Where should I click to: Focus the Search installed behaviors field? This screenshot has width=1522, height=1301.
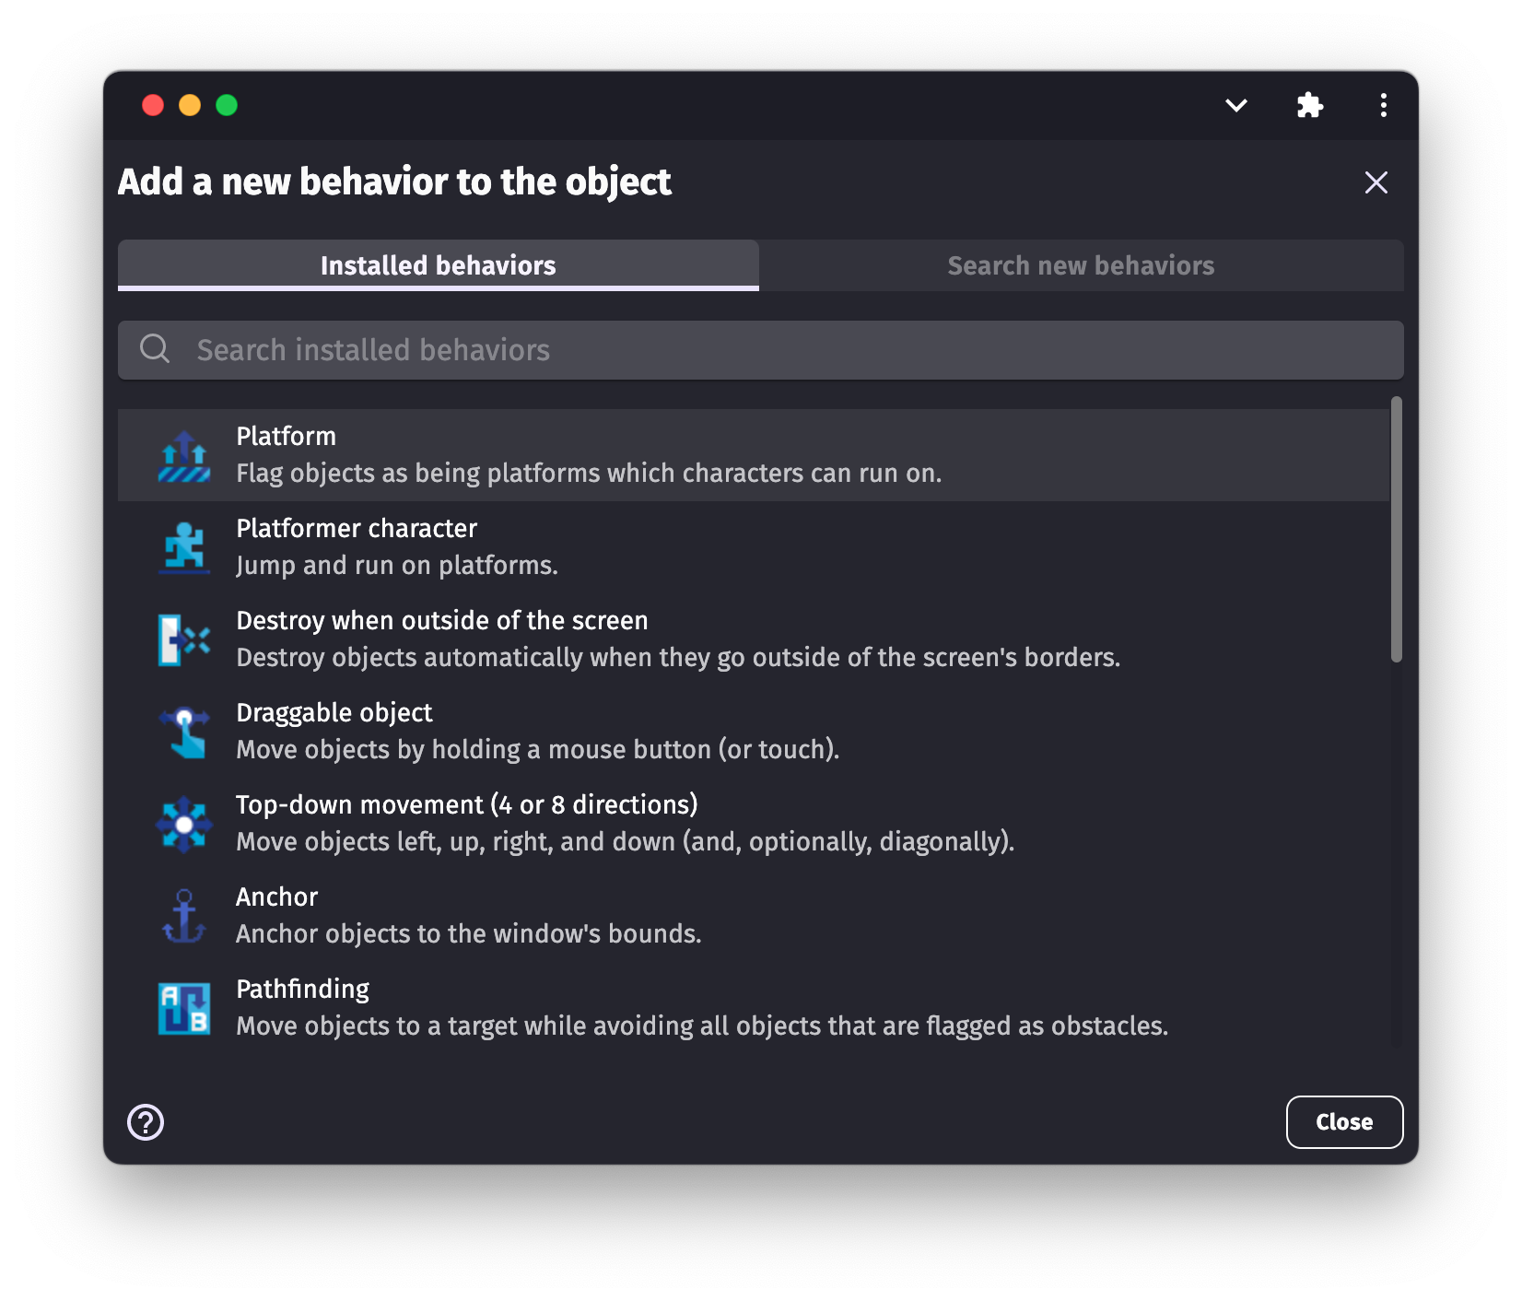click(760, 350)
